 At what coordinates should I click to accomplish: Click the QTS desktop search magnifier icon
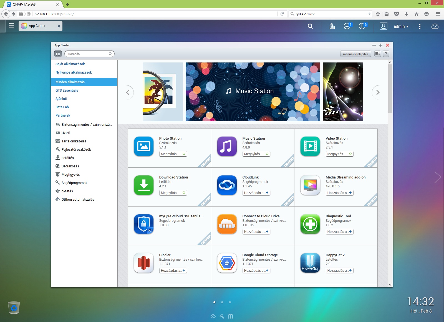[310, 26]
